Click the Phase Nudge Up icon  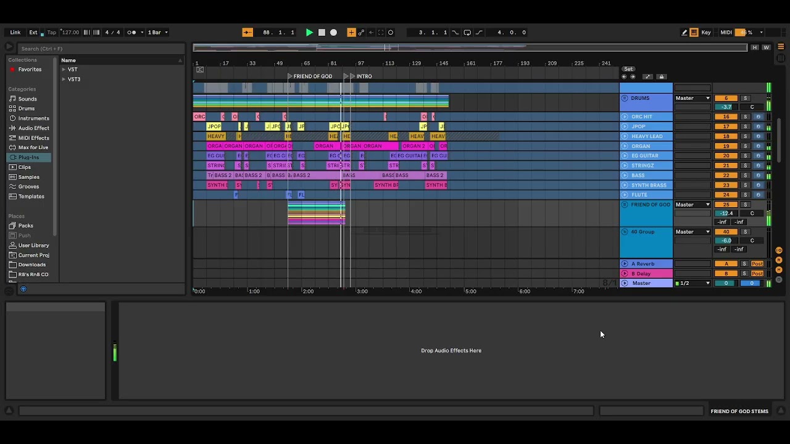point(96,32)
